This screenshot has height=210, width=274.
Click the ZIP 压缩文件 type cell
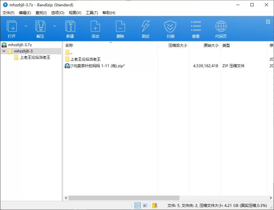click(234, 66)
